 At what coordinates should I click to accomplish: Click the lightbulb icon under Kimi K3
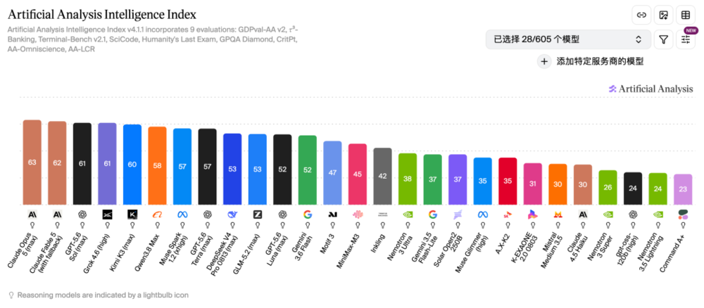coord(132,225)
